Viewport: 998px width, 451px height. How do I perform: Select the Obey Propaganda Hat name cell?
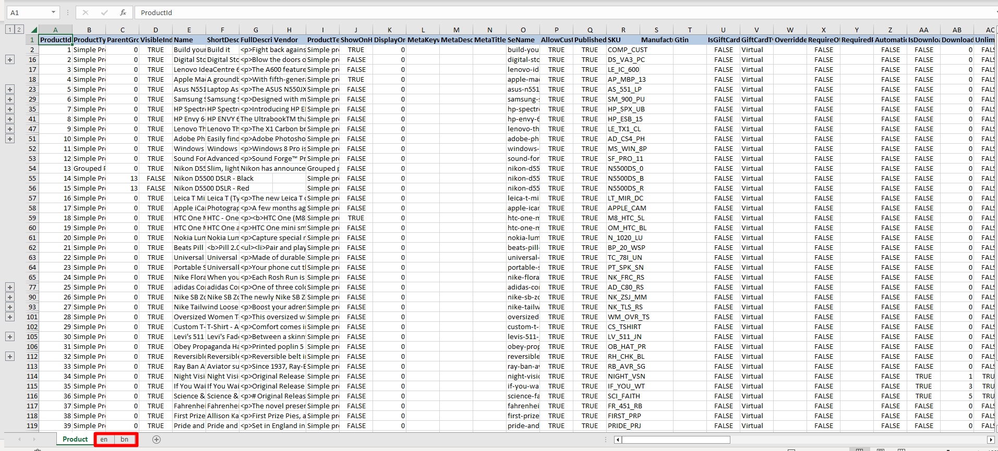tap(189, 347)
